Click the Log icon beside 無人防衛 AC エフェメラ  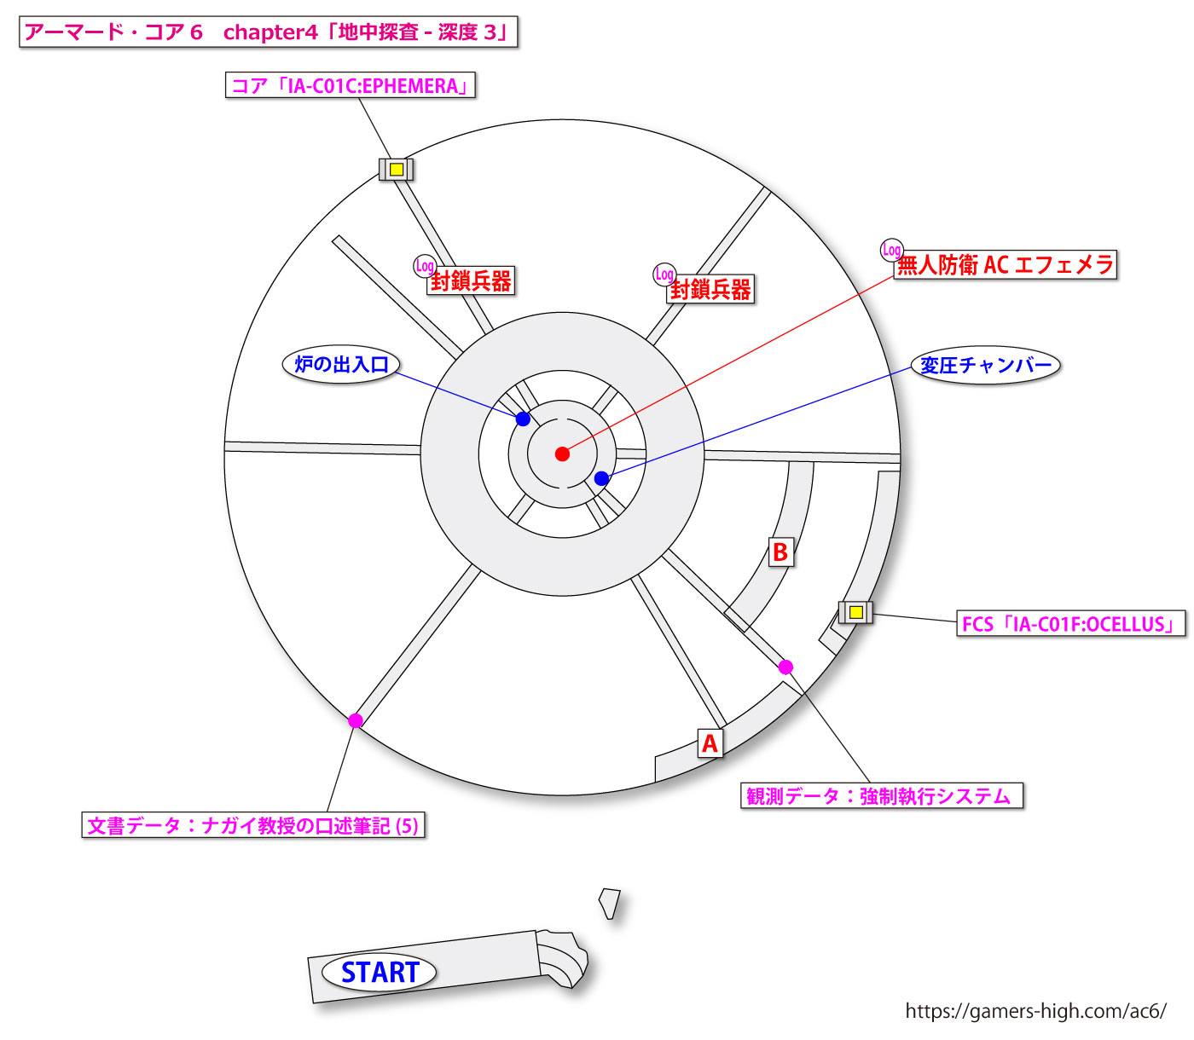click(x=891, y=250)
